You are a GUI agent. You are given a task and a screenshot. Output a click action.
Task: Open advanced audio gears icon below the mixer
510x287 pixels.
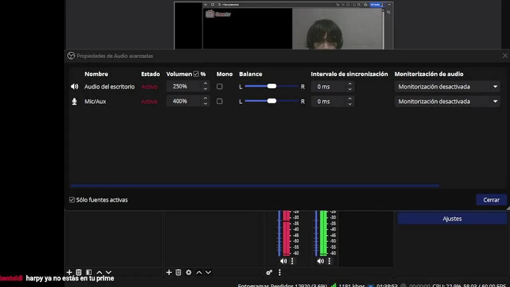click(269, 273)
